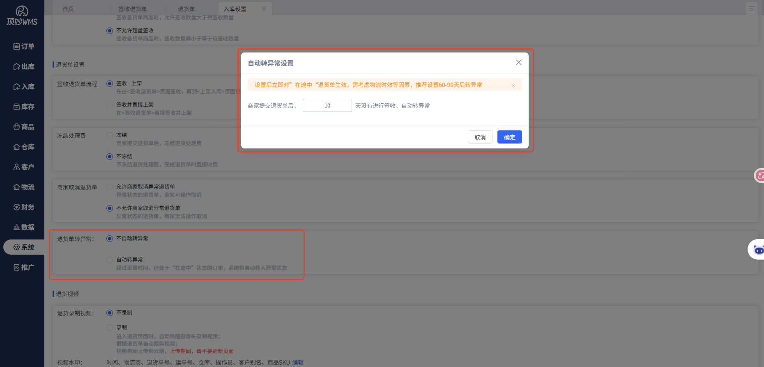The height and width of the screenshot is (367, 764).
Task: Switch to the 签收退货单 tab
Action: point(133,9)
